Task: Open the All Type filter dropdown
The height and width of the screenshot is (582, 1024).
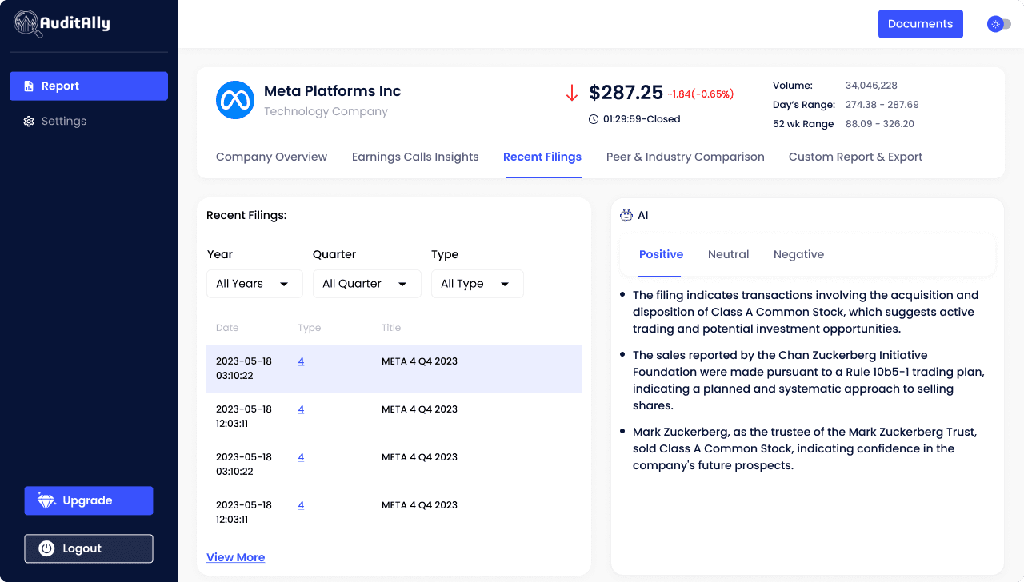Action: 477,284
